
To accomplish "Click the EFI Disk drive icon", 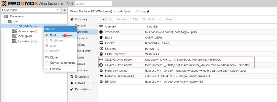I will pyautogui.click(x=101, y=82).
